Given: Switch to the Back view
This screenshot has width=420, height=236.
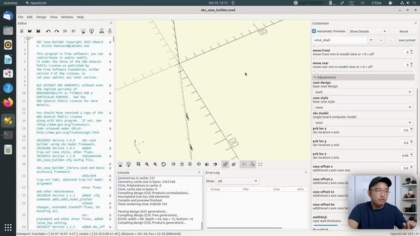Looking at the screenshot, I should tap(215, 165).
